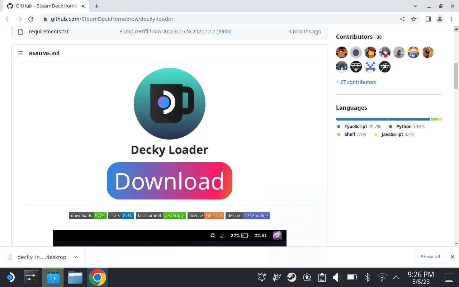Viewport: 459px width, 287px height.
Task: Open the Chrome profile avatar
Action: point(439,19)
